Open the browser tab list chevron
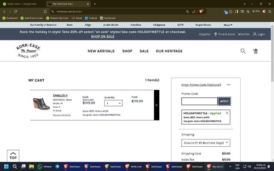Viewport: 274px width, 171px height. click(244, 4)
